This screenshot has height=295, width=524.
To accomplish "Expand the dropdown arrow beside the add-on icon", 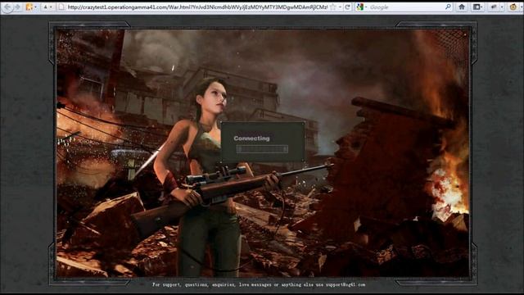I will coord(502,7).
